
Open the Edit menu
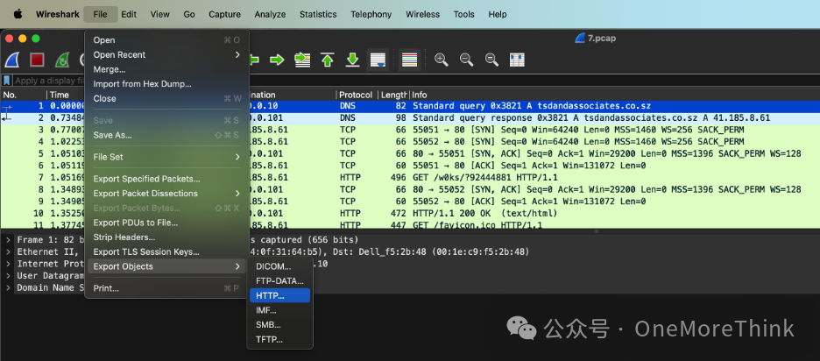click(129, 15)
